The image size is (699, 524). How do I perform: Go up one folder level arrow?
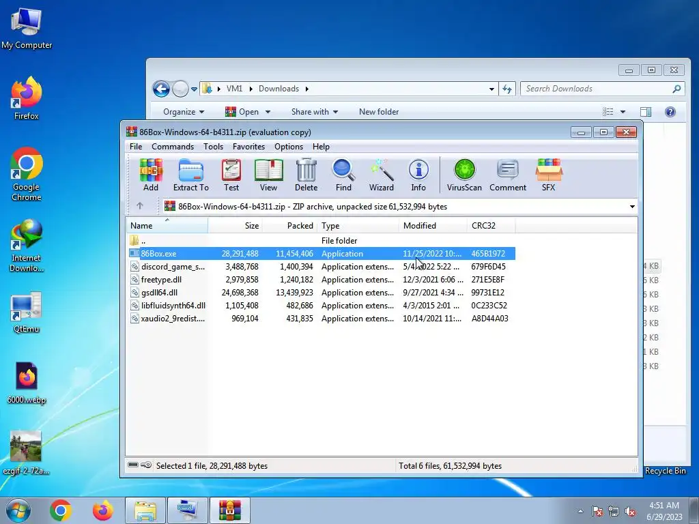point(140,206)
